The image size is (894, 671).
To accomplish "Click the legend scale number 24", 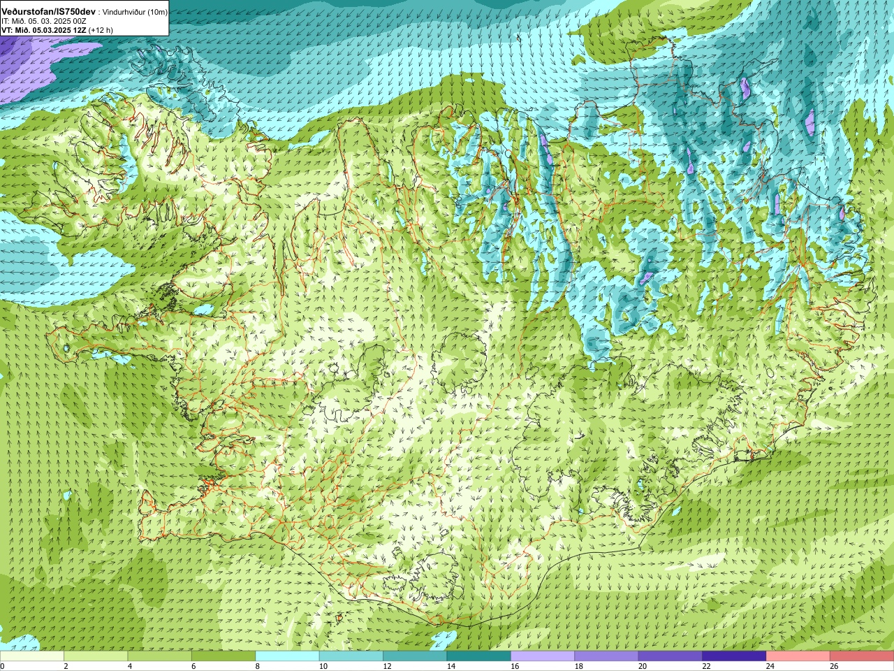I will (x=770, y=666).
